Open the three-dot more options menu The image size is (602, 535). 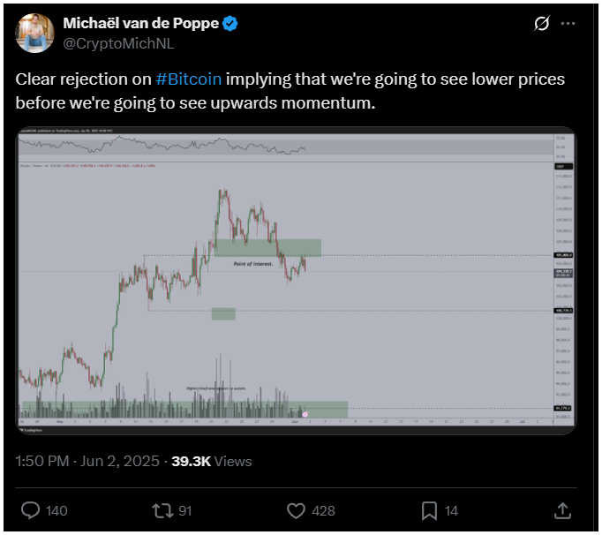tap(568, 24)
